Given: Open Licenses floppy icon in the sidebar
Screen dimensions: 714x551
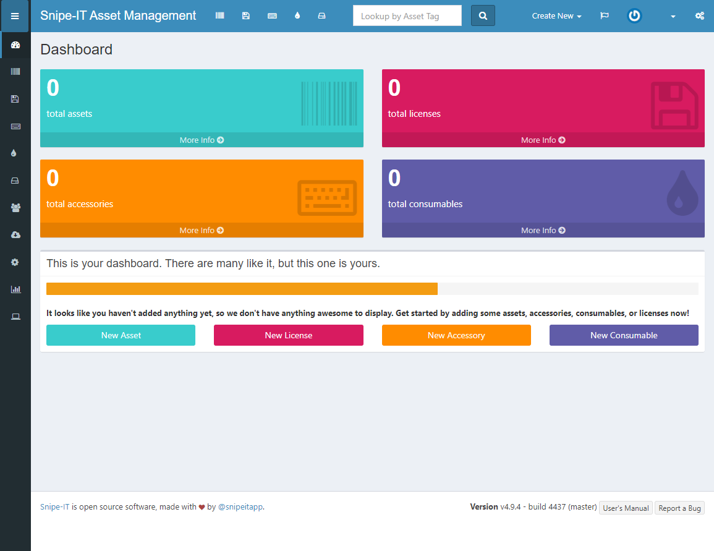Looking at the screenshot, I should (15, 99).
